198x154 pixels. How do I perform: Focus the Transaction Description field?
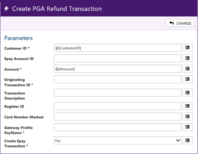[x=117, y=93]
